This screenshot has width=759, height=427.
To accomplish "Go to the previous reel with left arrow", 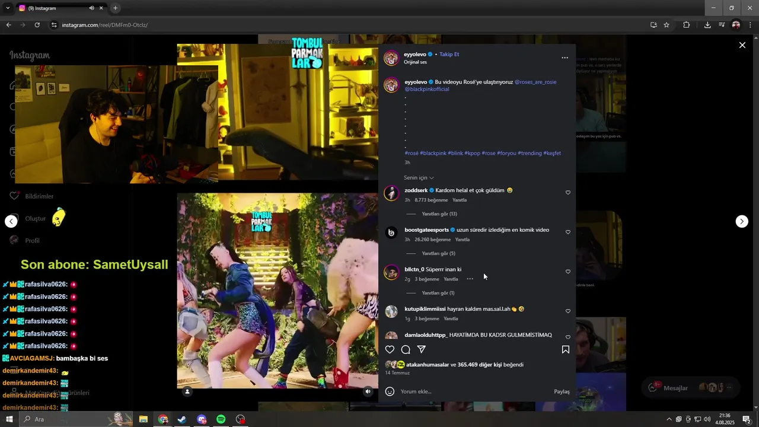I will (11, 221).
